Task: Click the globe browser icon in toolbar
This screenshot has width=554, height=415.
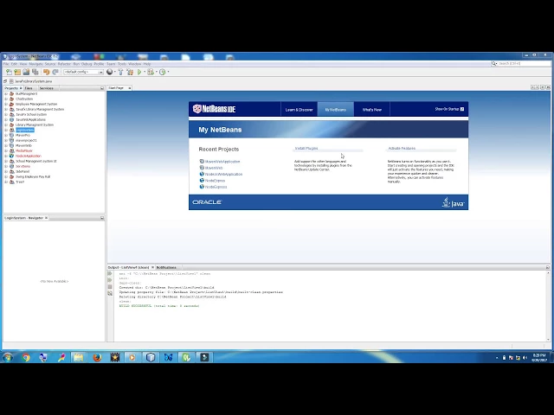Action: point(110,72)
